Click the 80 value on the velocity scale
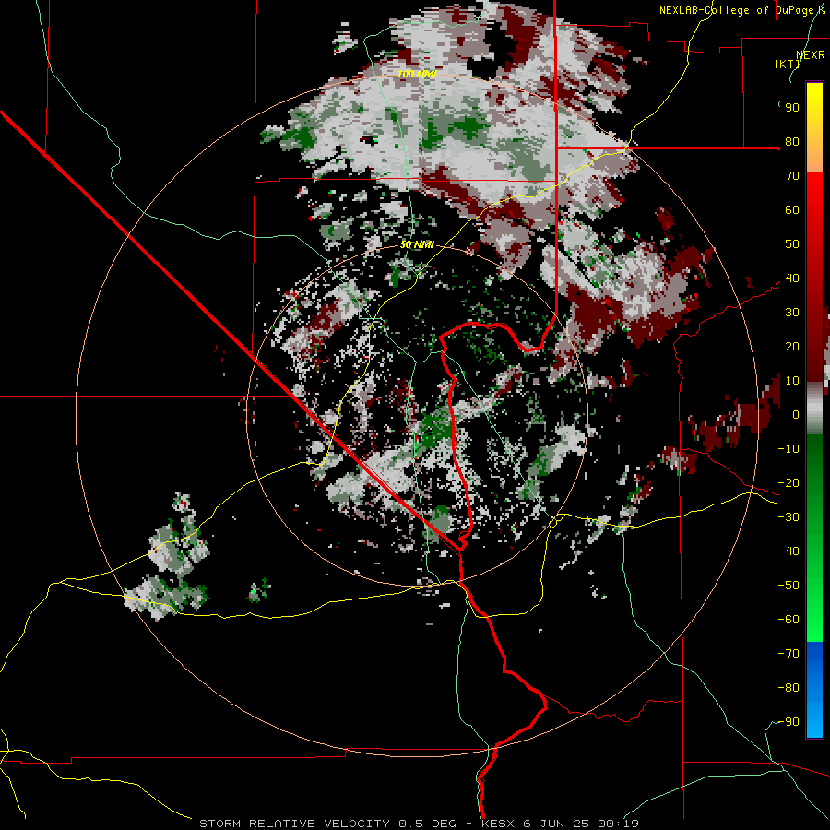 [x=792, y=142]
